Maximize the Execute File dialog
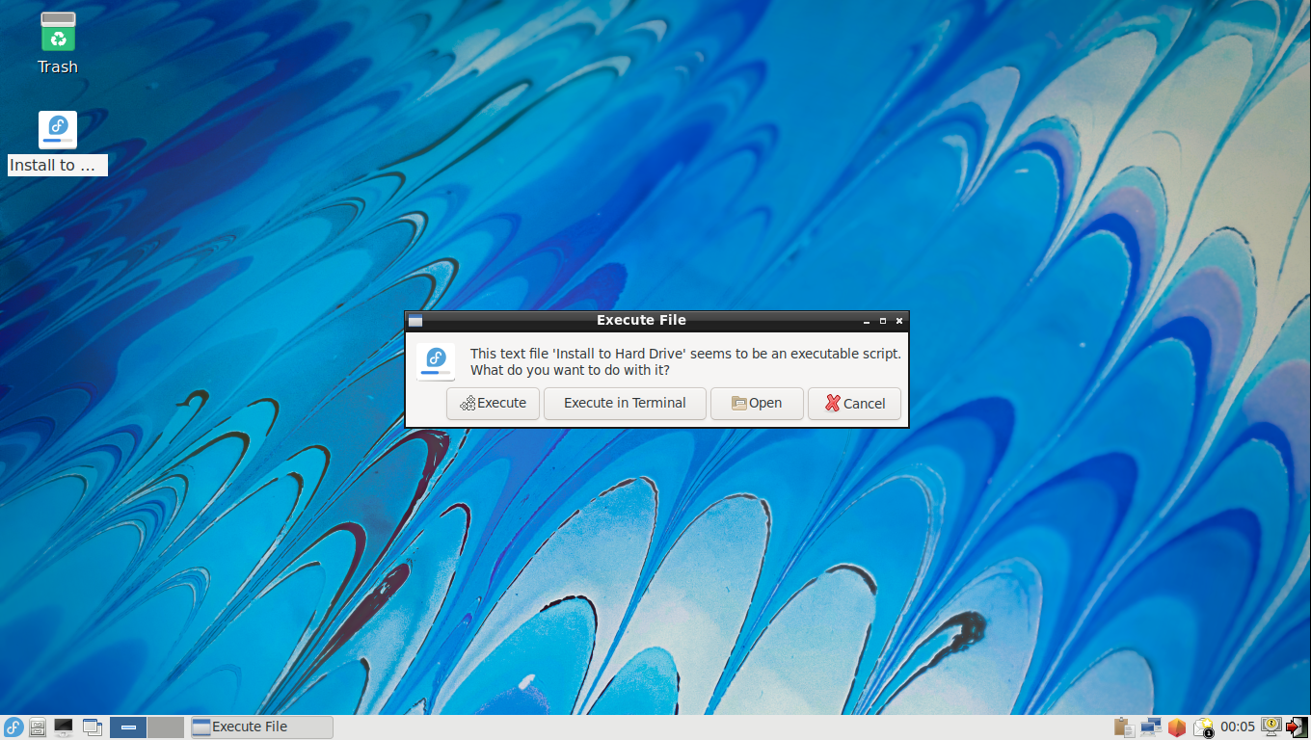The height and width of the screenshot is (740, 1311). point(882,321)
